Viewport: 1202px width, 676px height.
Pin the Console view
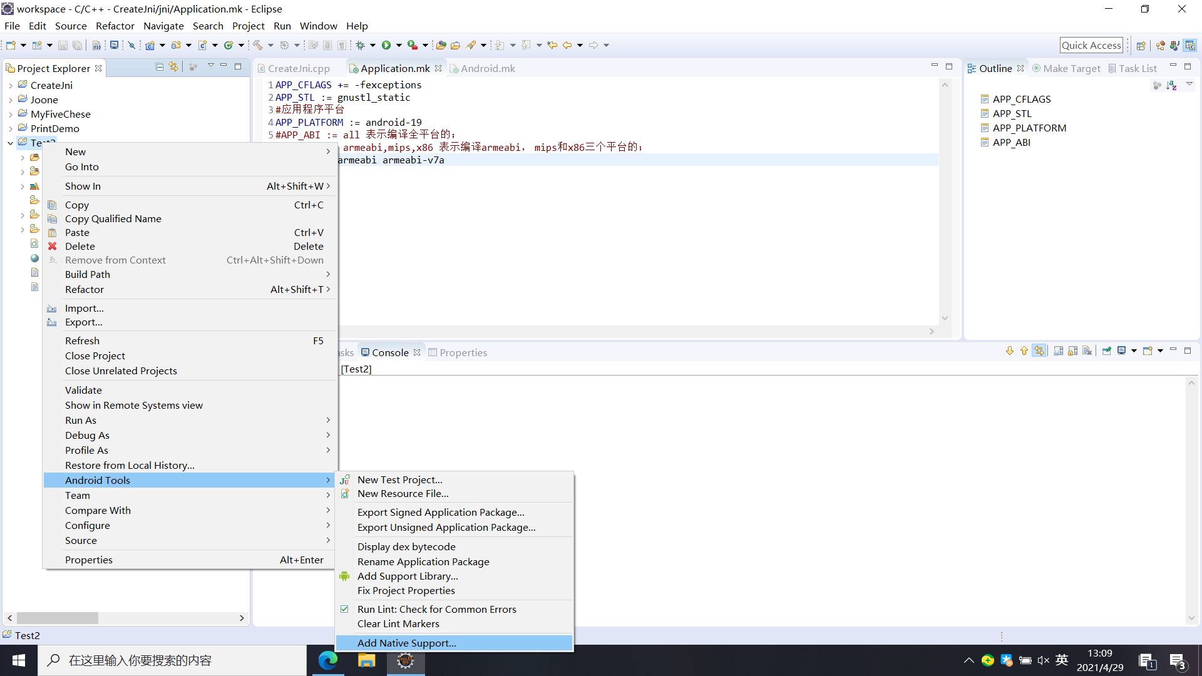point(1107,351)
